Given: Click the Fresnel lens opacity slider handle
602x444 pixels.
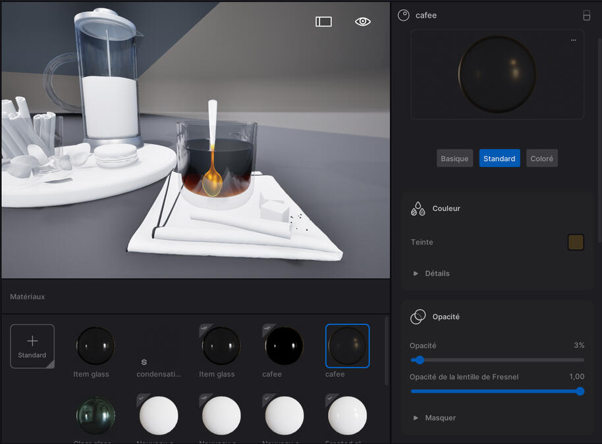Looking at the screenshot, I should (580, 391).
